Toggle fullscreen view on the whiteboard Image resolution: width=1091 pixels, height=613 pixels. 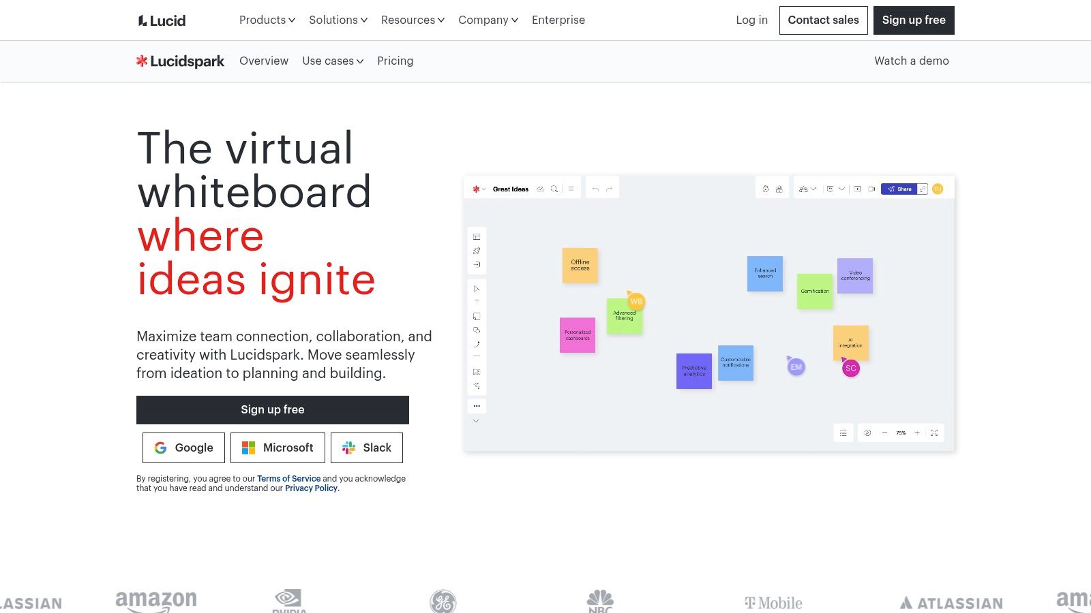933,433
